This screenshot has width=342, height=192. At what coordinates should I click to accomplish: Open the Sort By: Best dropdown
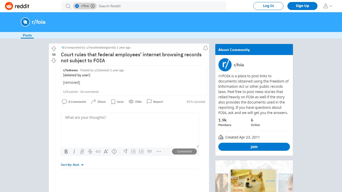72,165
